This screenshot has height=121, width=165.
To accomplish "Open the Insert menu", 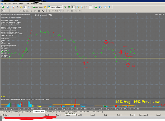I will pyautogui.click(x=15, y=4).
